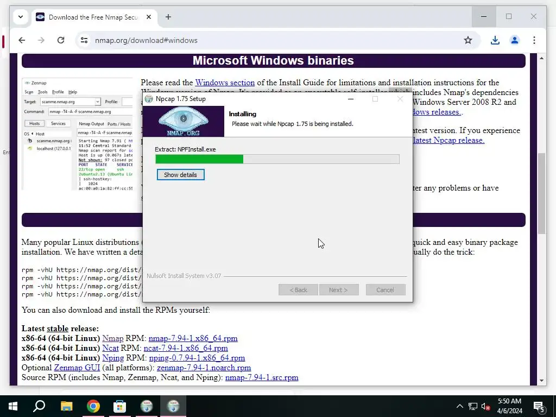Screen dimensions: 556x417
Task: Open Microsoft Store from taskbar
Action: [x=119, y=406]
